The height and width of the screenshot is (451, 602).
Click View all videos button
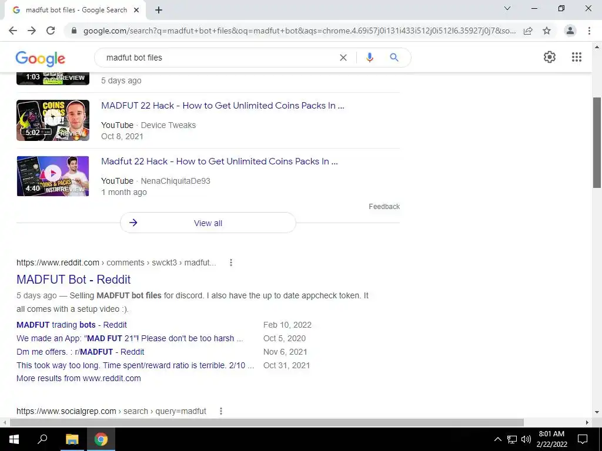[208, 223]
